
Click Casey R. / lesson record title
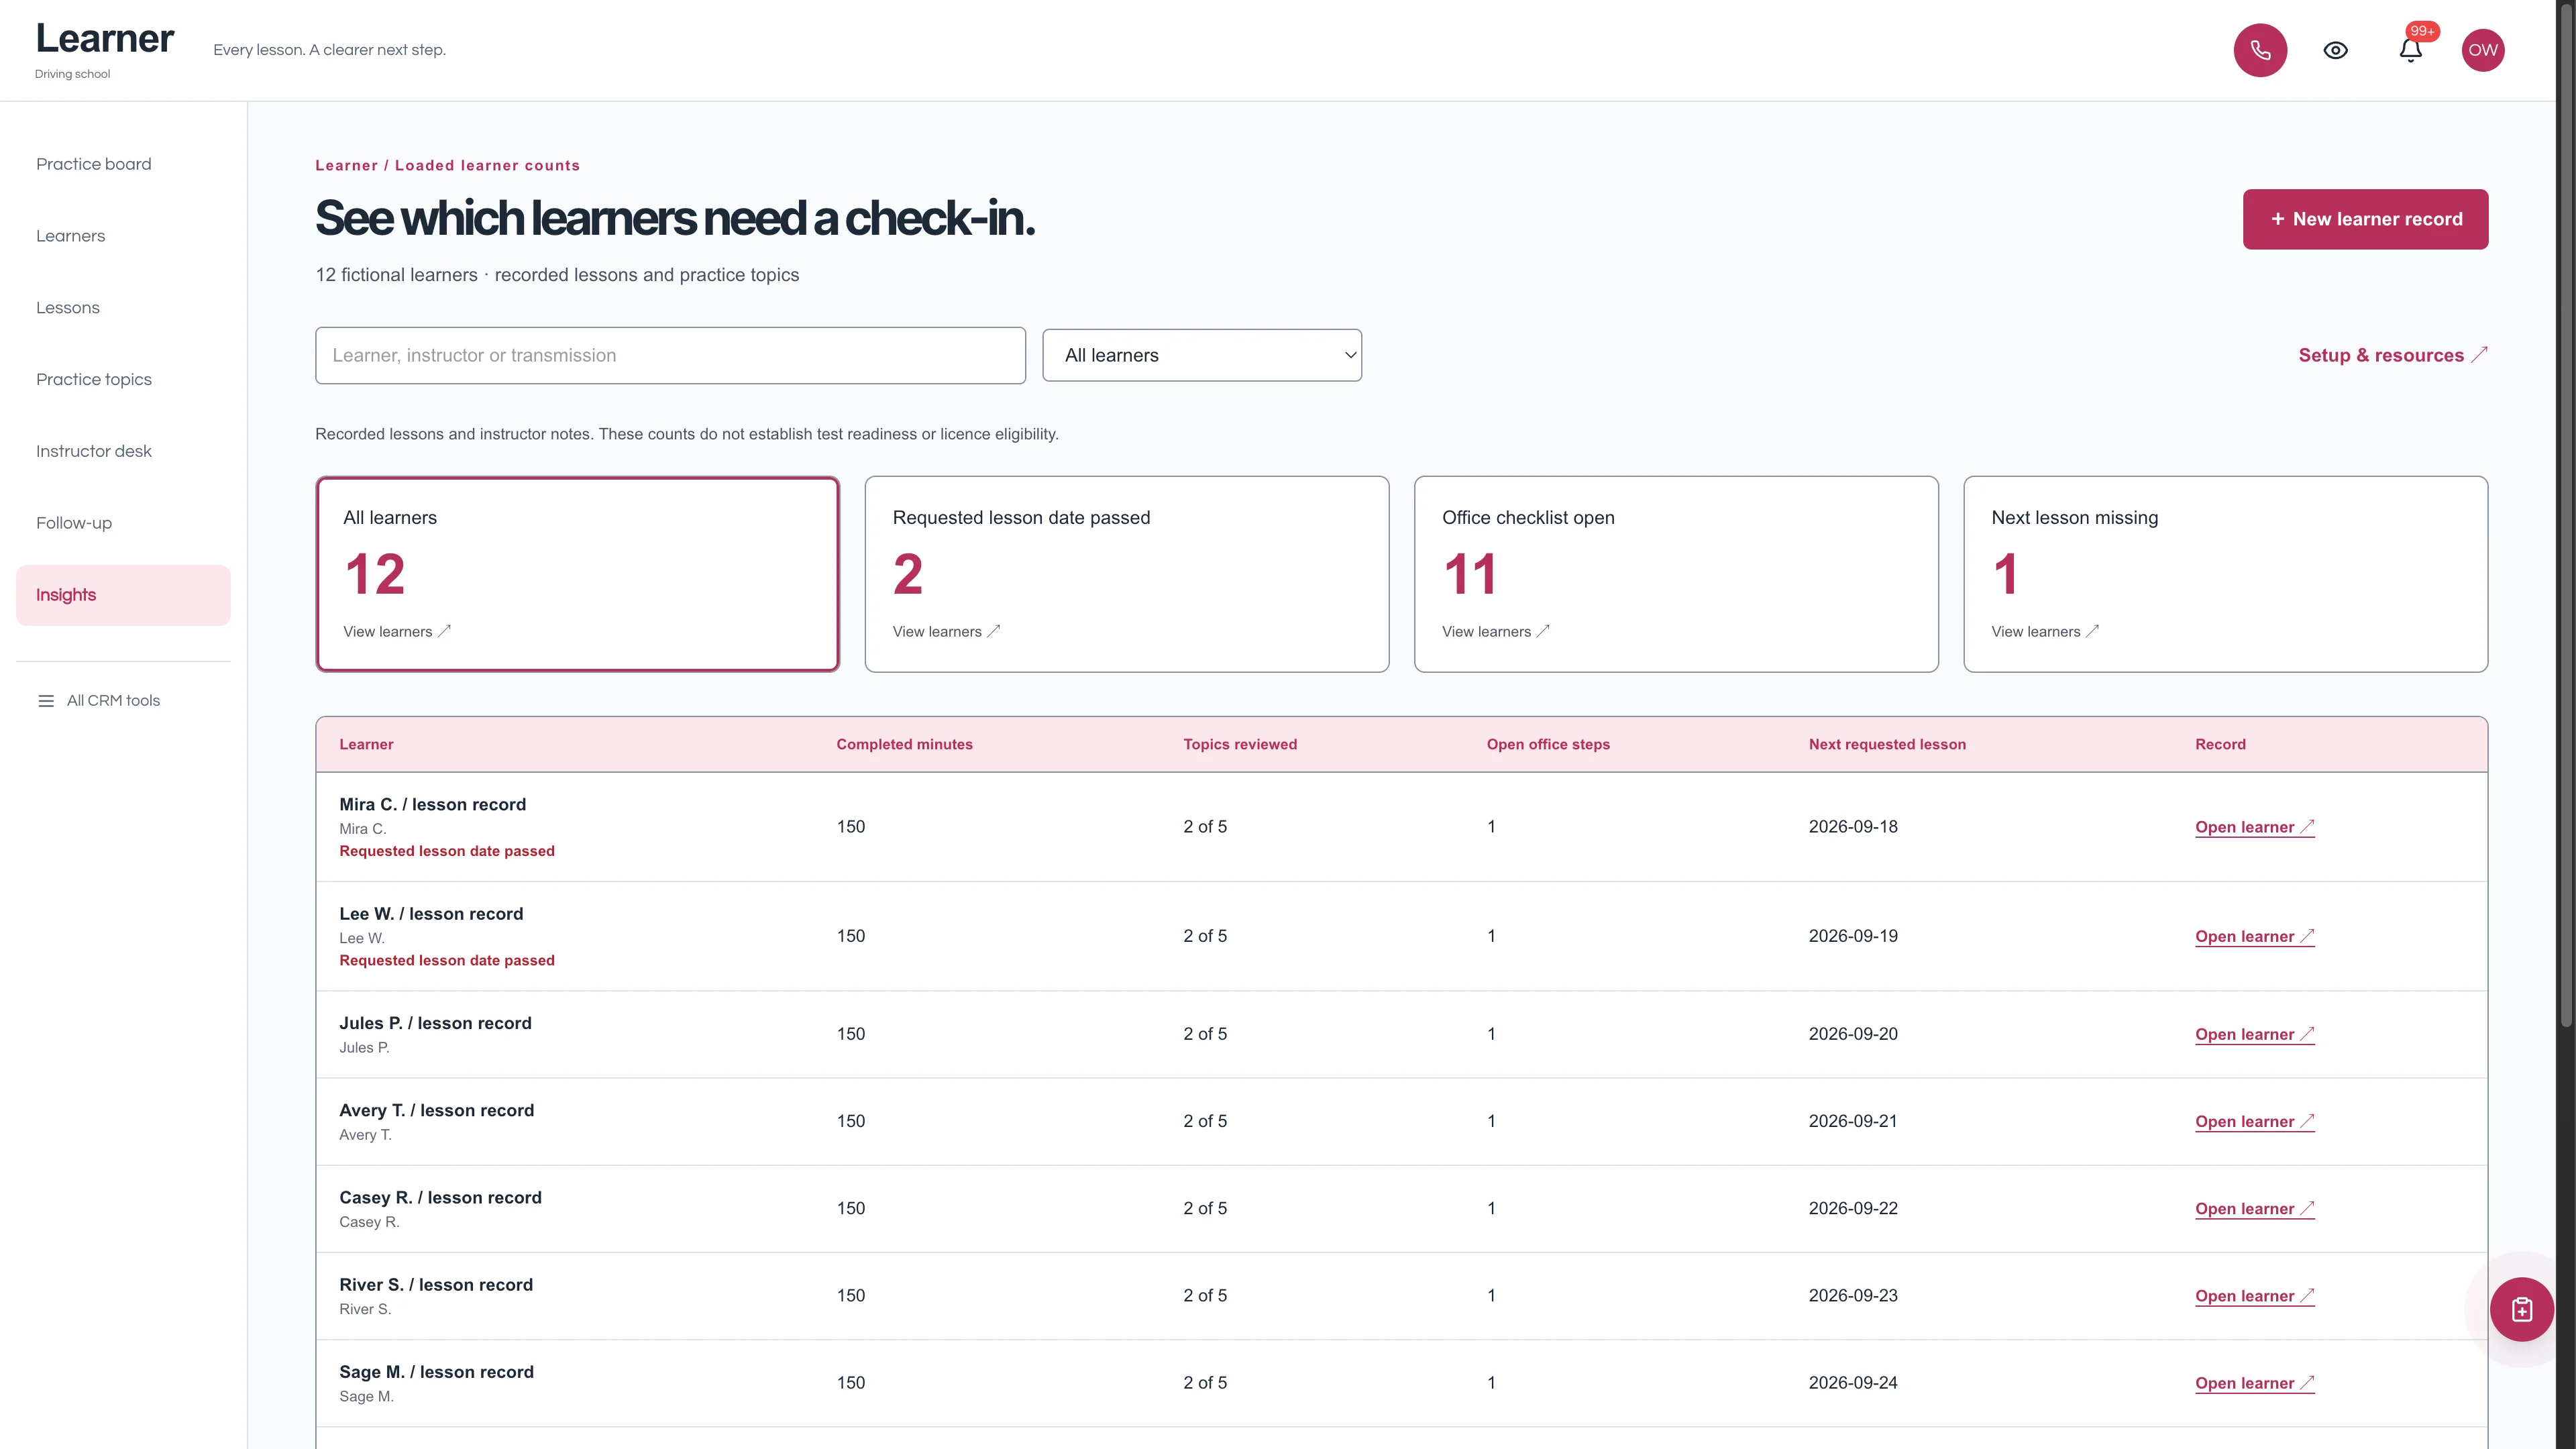point(440,1197)
